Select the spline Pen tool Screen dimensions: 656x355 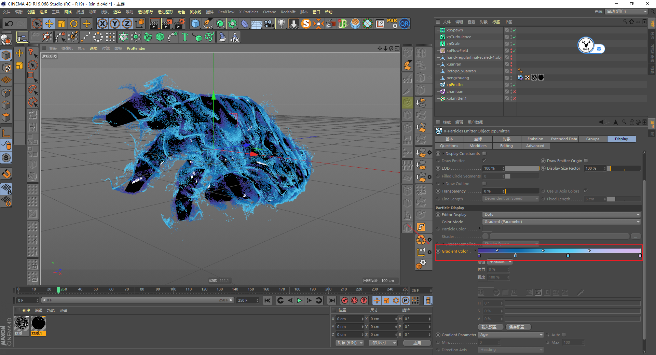coord(208,24)
